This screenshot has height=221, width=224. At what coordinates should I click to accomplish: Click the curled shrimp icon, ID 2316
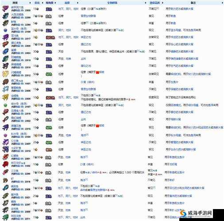(5, 180)
